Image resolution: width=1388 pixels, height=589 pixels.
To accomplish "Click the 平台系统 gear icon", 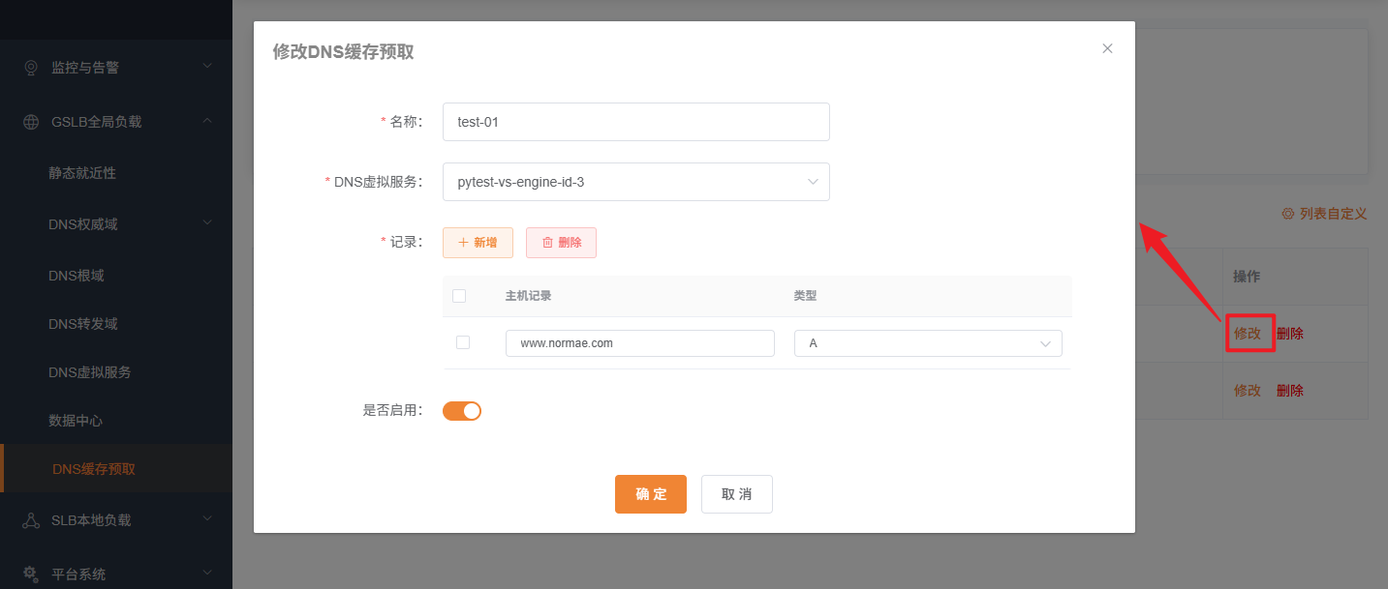I will pyautogui.click(x=31, y=574).
